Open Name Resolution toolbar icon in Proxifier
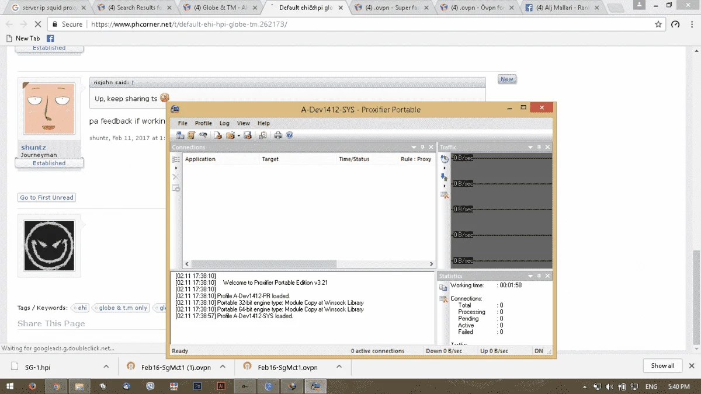The height and width of the screenshot is (394, 701). 202,135
